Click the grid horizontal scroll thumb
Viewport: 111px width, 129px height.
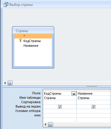50,125
